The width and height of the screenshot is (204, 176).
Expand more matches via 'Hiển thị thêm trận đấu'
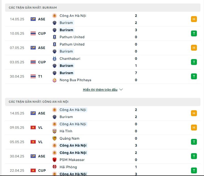pyautogui.click(x=100, y=90)
